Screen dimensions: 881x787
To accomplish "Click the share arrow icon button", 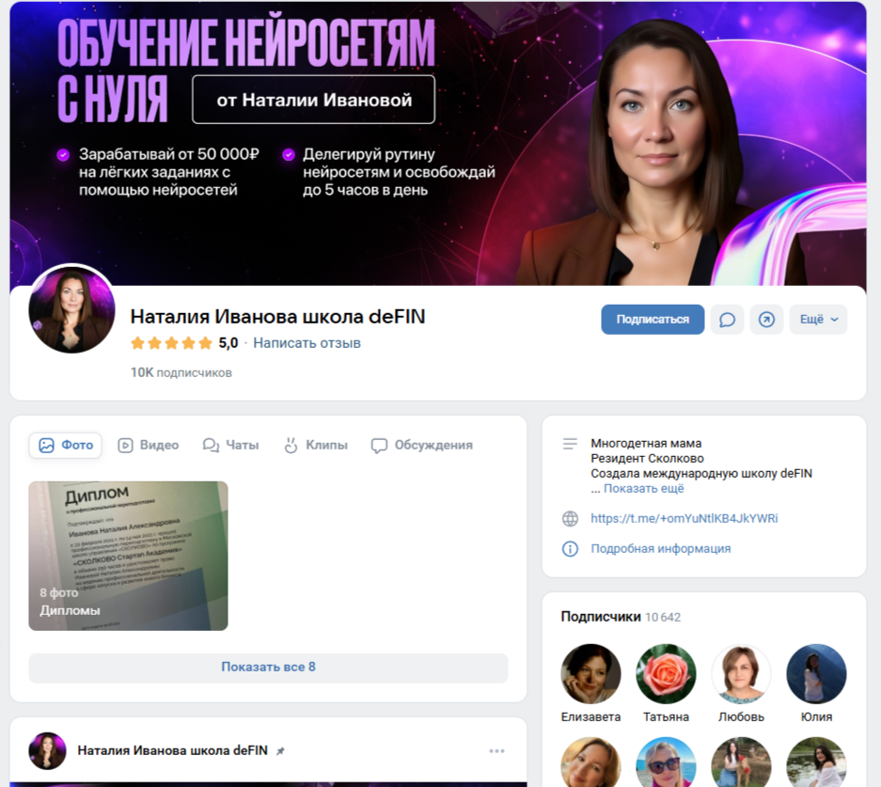I will click(x=766, y=320).
